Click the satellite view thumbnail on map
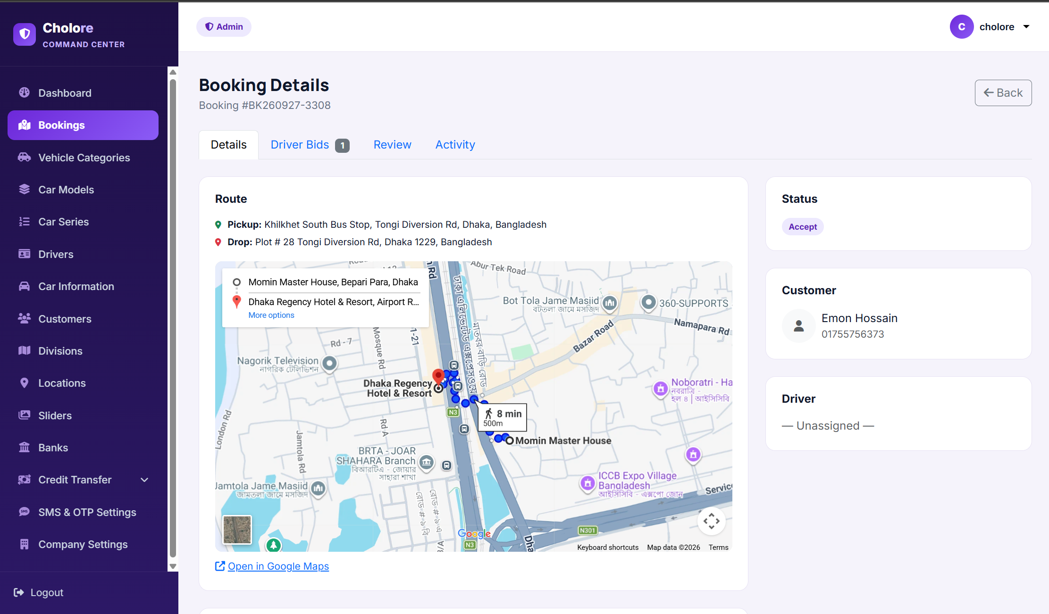 tap(237, 530)
